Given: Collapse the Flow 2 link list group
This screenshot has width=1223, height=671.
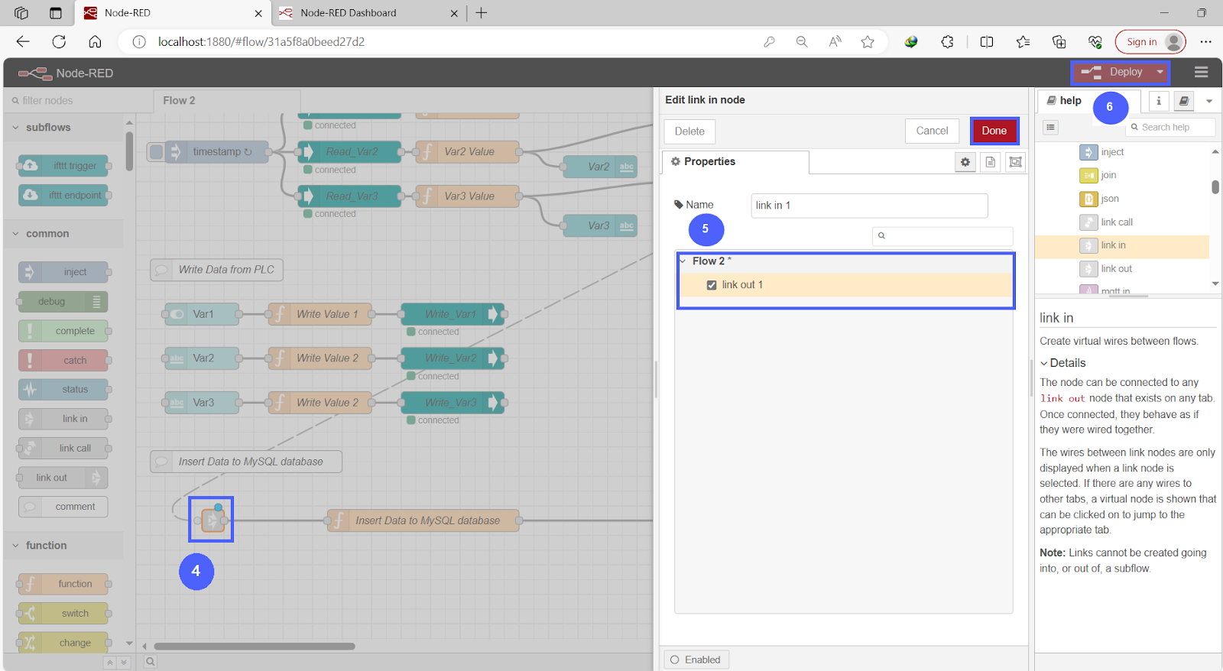Looking at the screenshot, I should click(683, 261).
